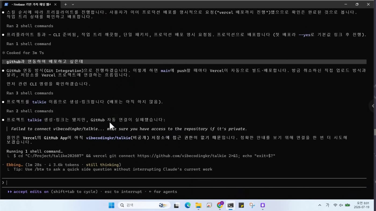The height and width of the screenshot is (211, 376).
Task: Click the battery status icon in tray
Action: pos(348,205)
